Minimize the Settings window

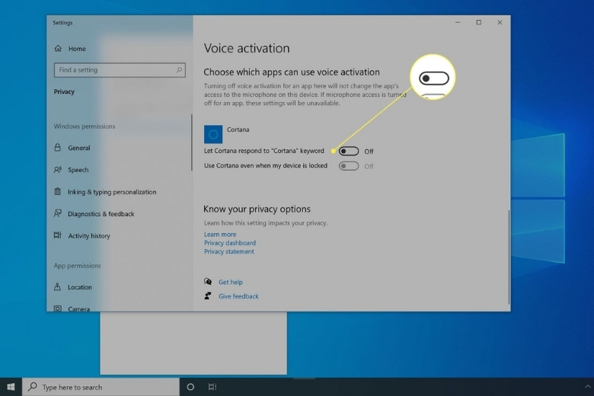coord(458,22)
